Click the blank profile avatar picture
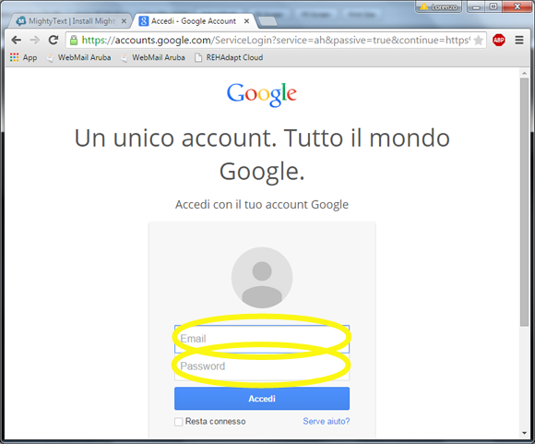 [262, 277]
